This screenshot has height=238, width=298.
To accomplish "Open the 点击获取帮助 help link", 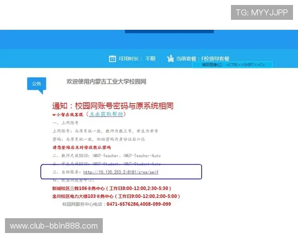I will pyautogui.click(x=106, y=114).
